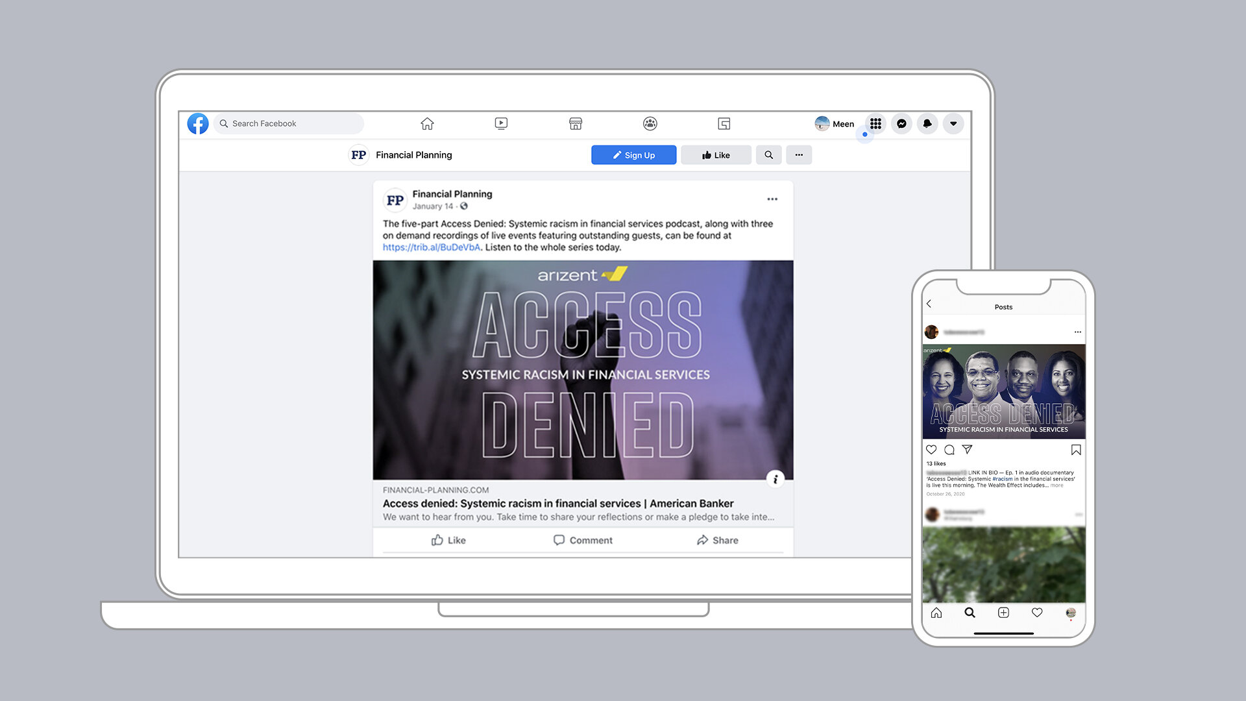
Task: Open the Groups icon in top navigation
Action: point(650,123)
